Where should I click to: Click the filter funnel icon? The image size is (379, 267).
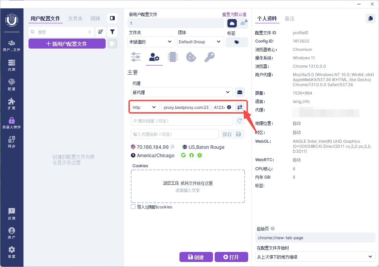(x=112, y=32)
